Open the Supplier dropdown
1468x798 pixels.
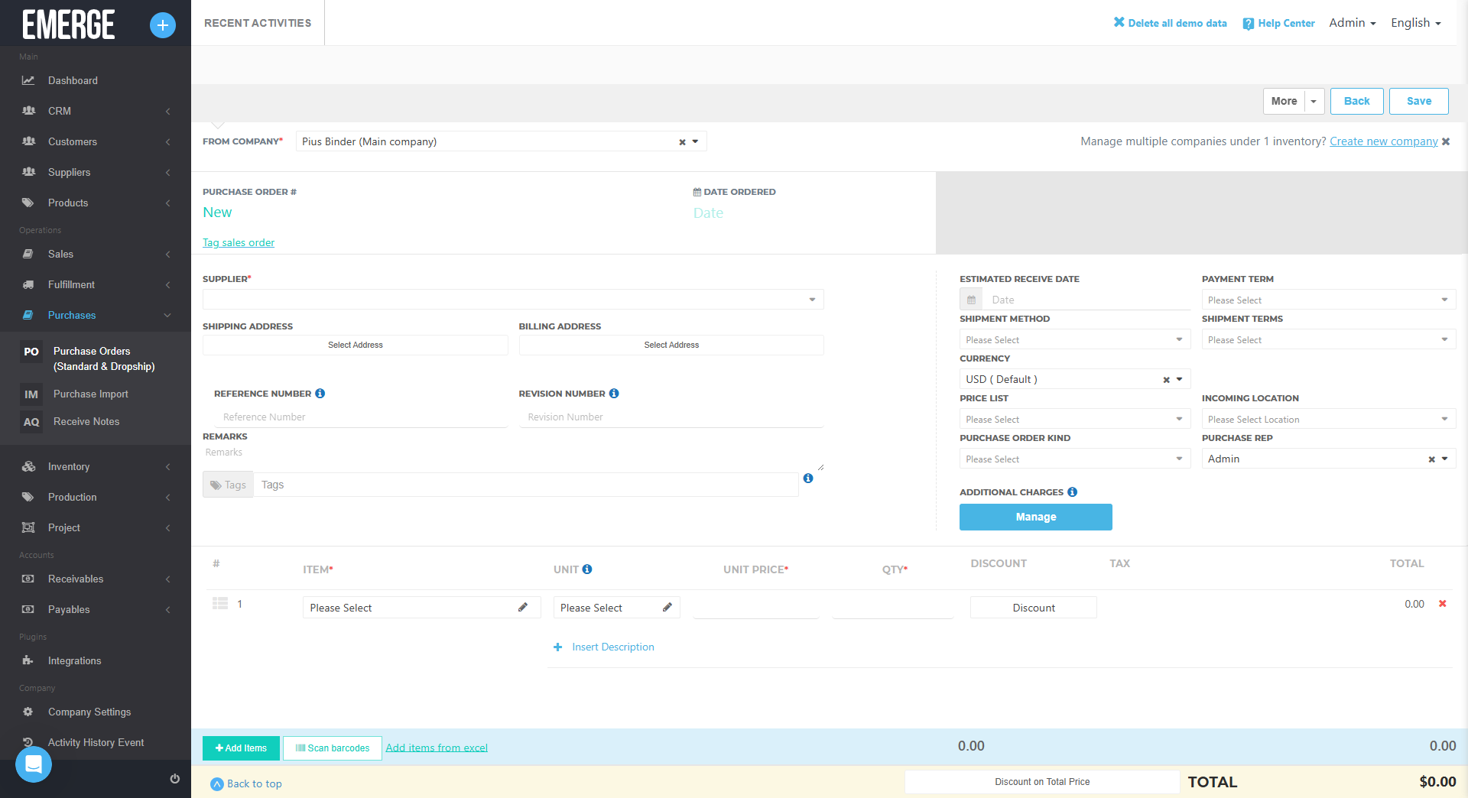point(512,300)
